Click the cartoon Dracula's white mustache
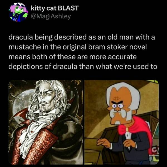This screenshot has width=167, height=167. point(121,114)
